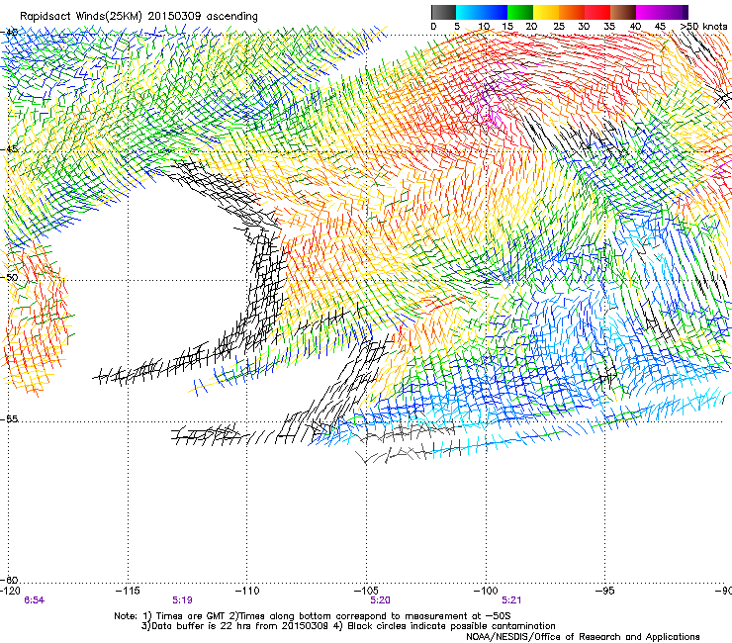Click the credit "NOAA/NESDIS/Office of Research and Applications"
This screenshot has height=643, width=732.
583,637
